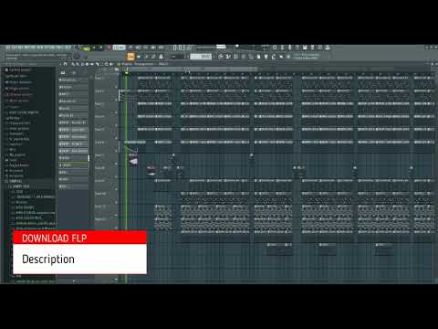Mute Track 7 with its green switch
438x329 pixels.
116,164
